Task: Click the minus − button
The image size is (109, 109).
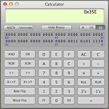Action: [x=98, y=64]
